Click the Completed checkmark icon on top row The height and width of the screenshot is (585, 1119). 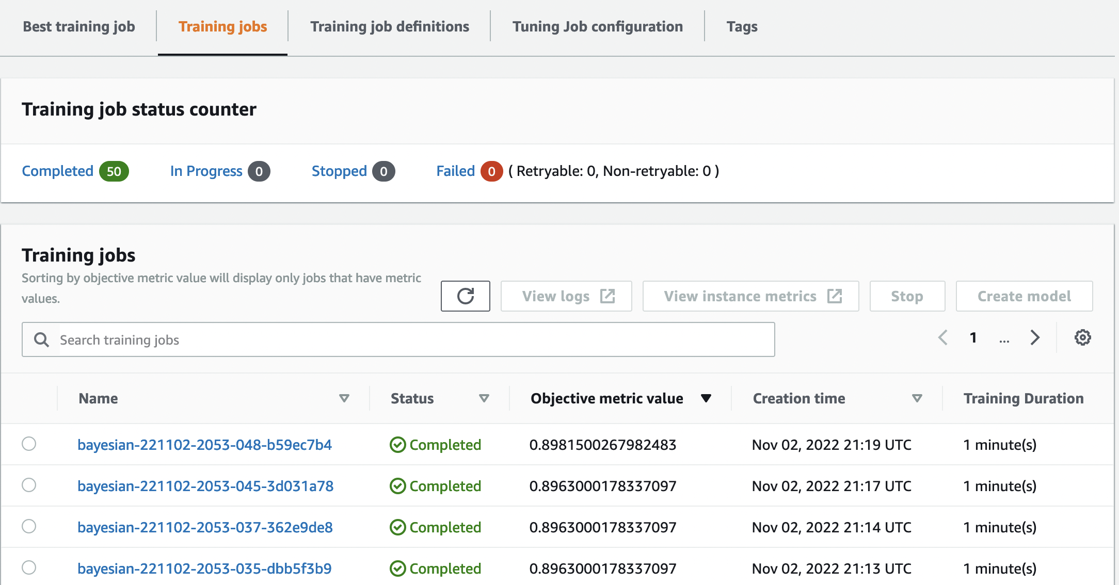tap(397, 445)
